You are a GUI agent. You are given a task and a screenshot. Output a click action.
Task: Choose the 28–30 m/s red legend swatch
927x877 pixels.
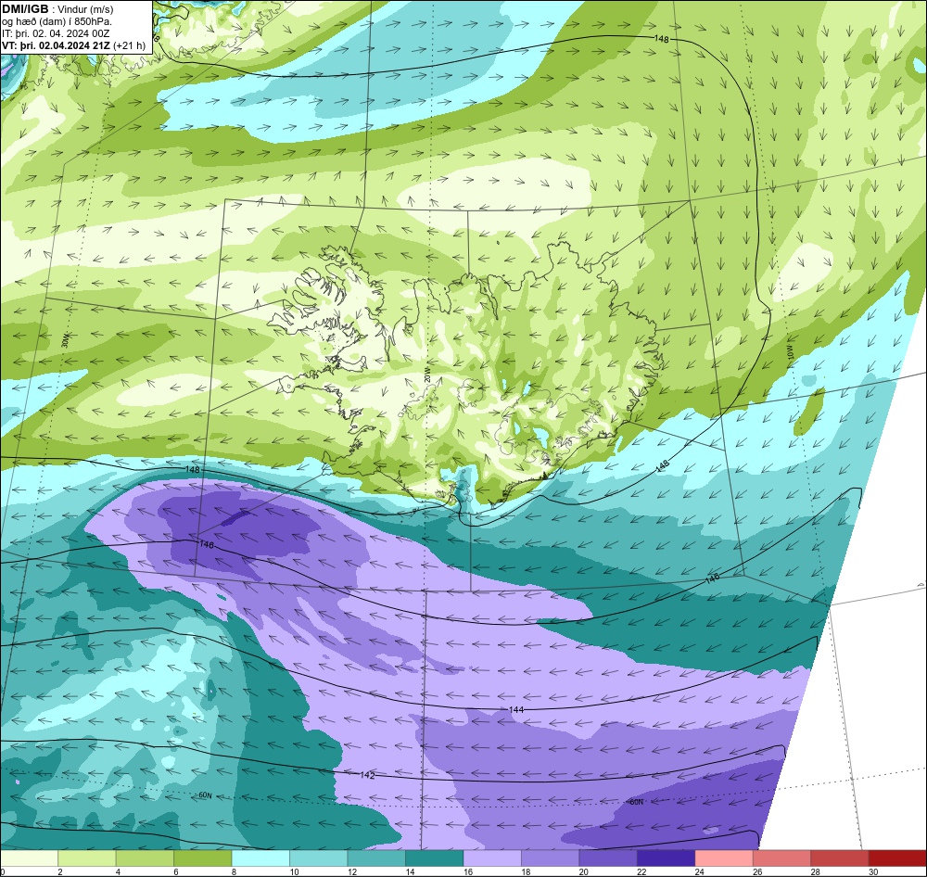[840, 858]
